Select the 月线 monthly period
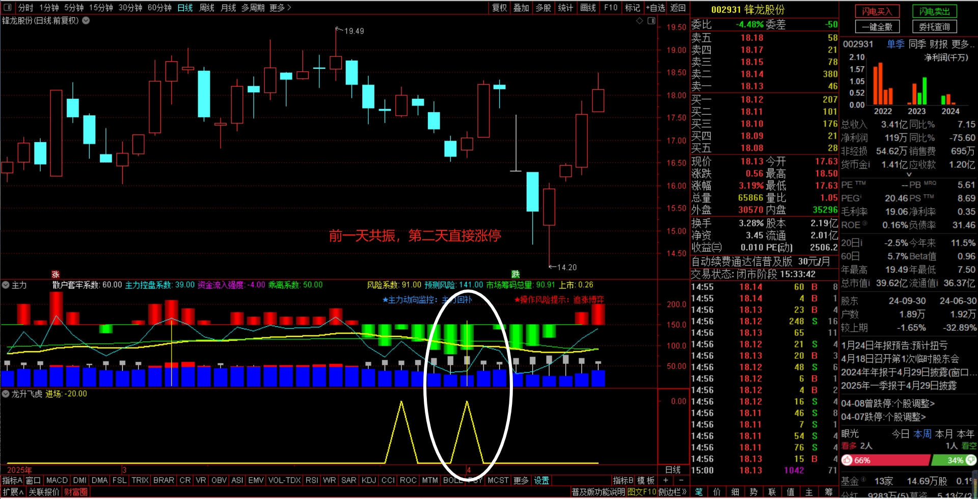This screenshot has width=978, height=499. click(x=228, y=8)
